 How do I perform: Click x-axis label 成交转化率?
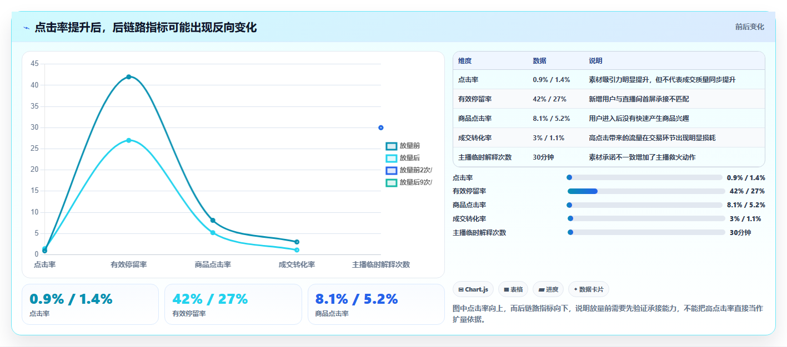click(297, 265)
